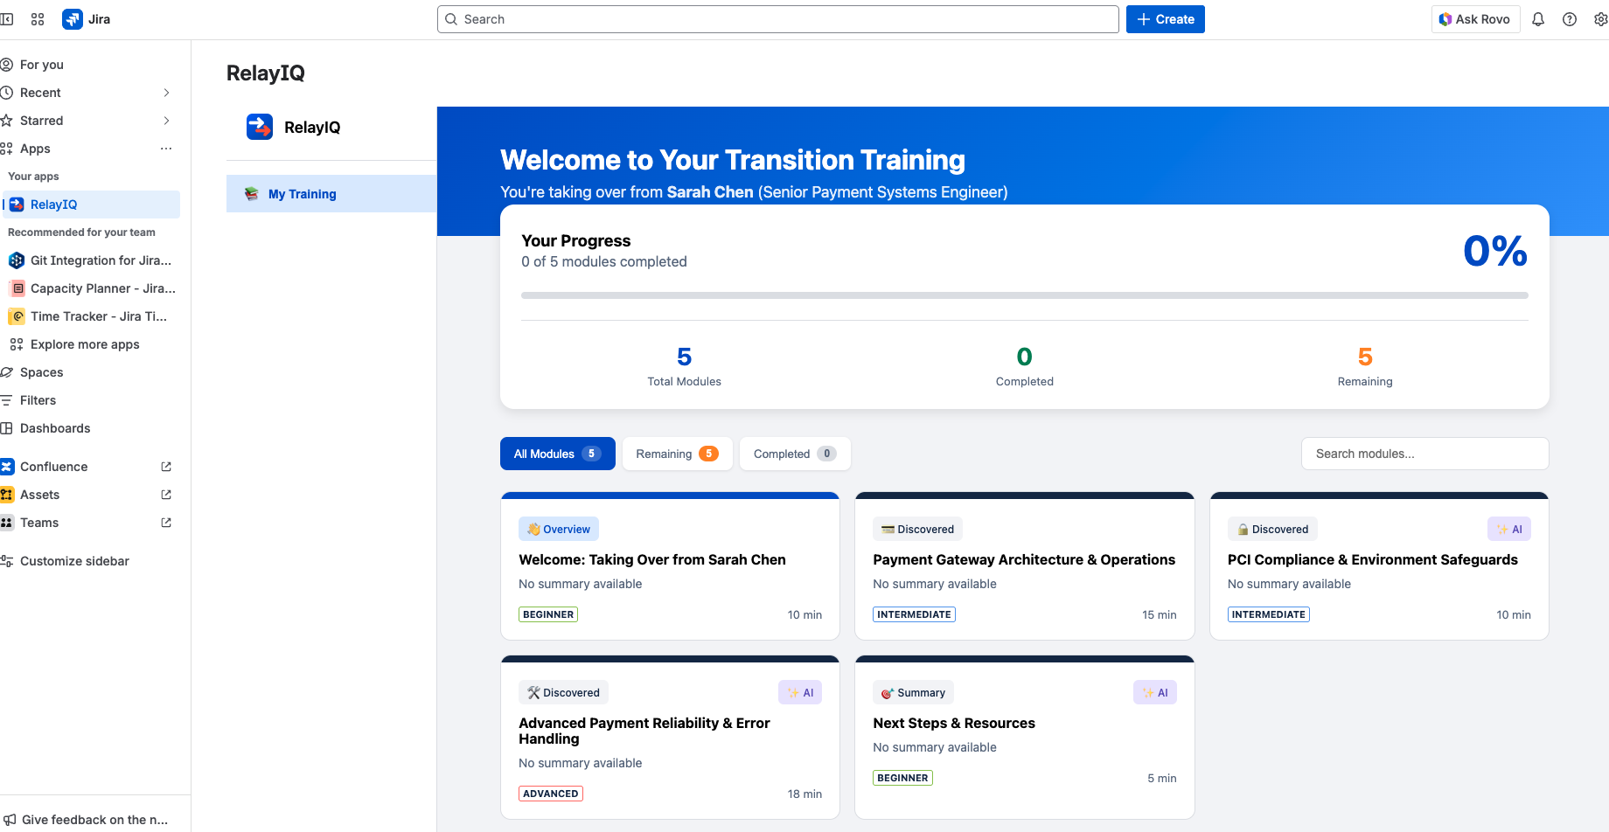The image size is (1609, 832).
Task: Open Confluence external link arrow
Action: coord(166,467)
